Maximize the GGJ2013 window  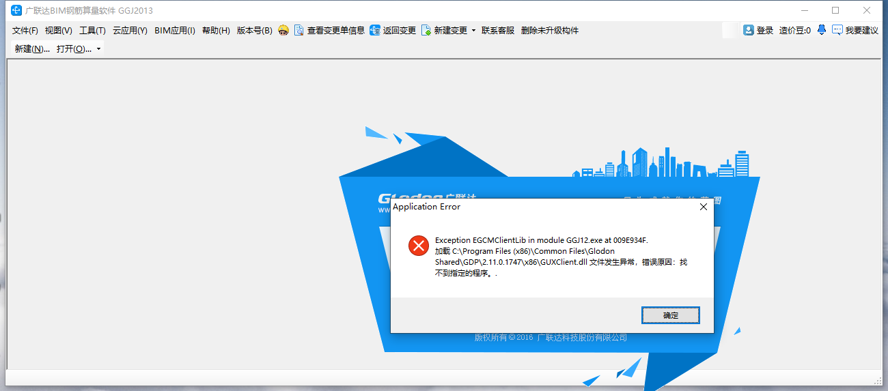pos(835,10)
